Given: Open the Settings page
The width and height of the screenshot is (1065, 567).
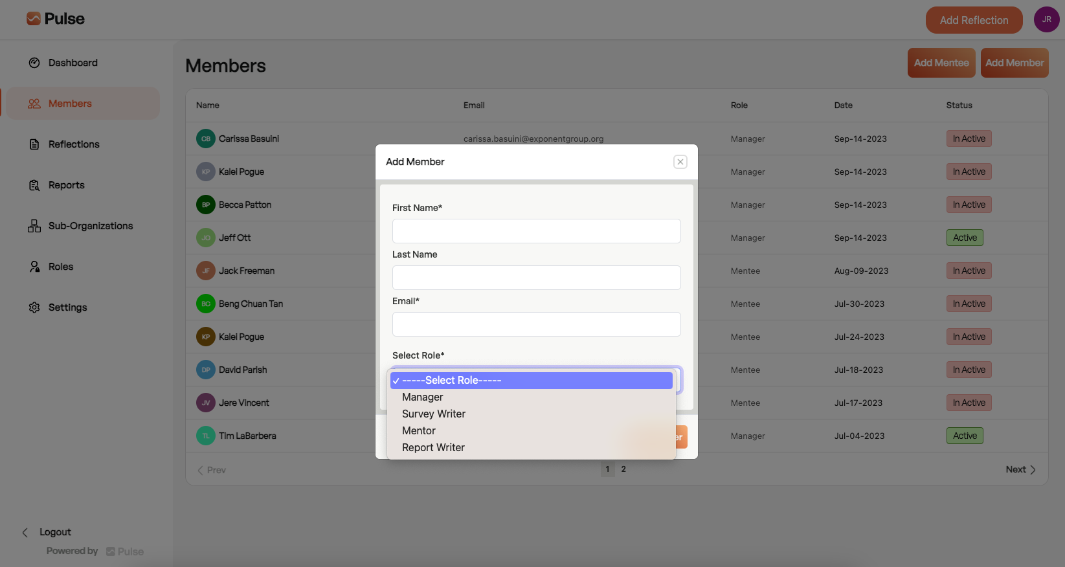Looking at the screenshot, I should coord(67,307).
